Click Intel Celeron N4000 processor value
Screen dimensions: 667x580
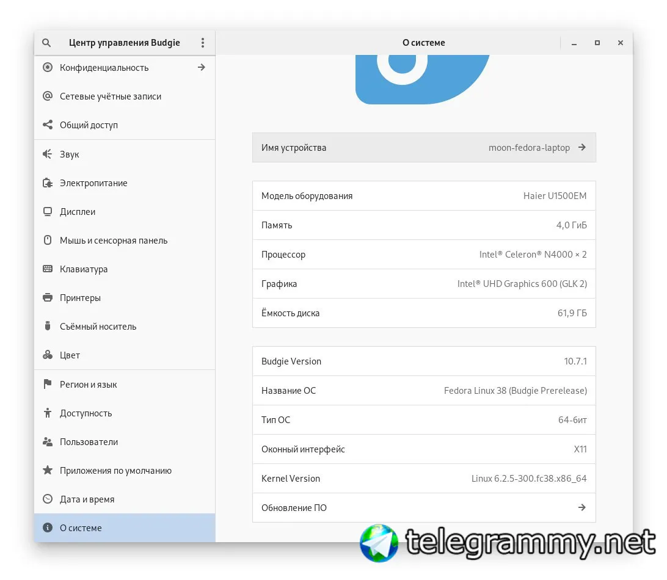point(533,254)
